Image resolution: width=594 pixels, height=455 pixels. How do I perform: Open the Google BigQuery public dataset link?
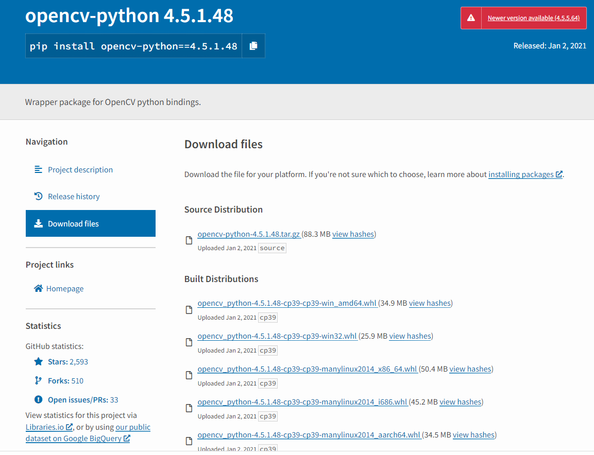[74, 438]
